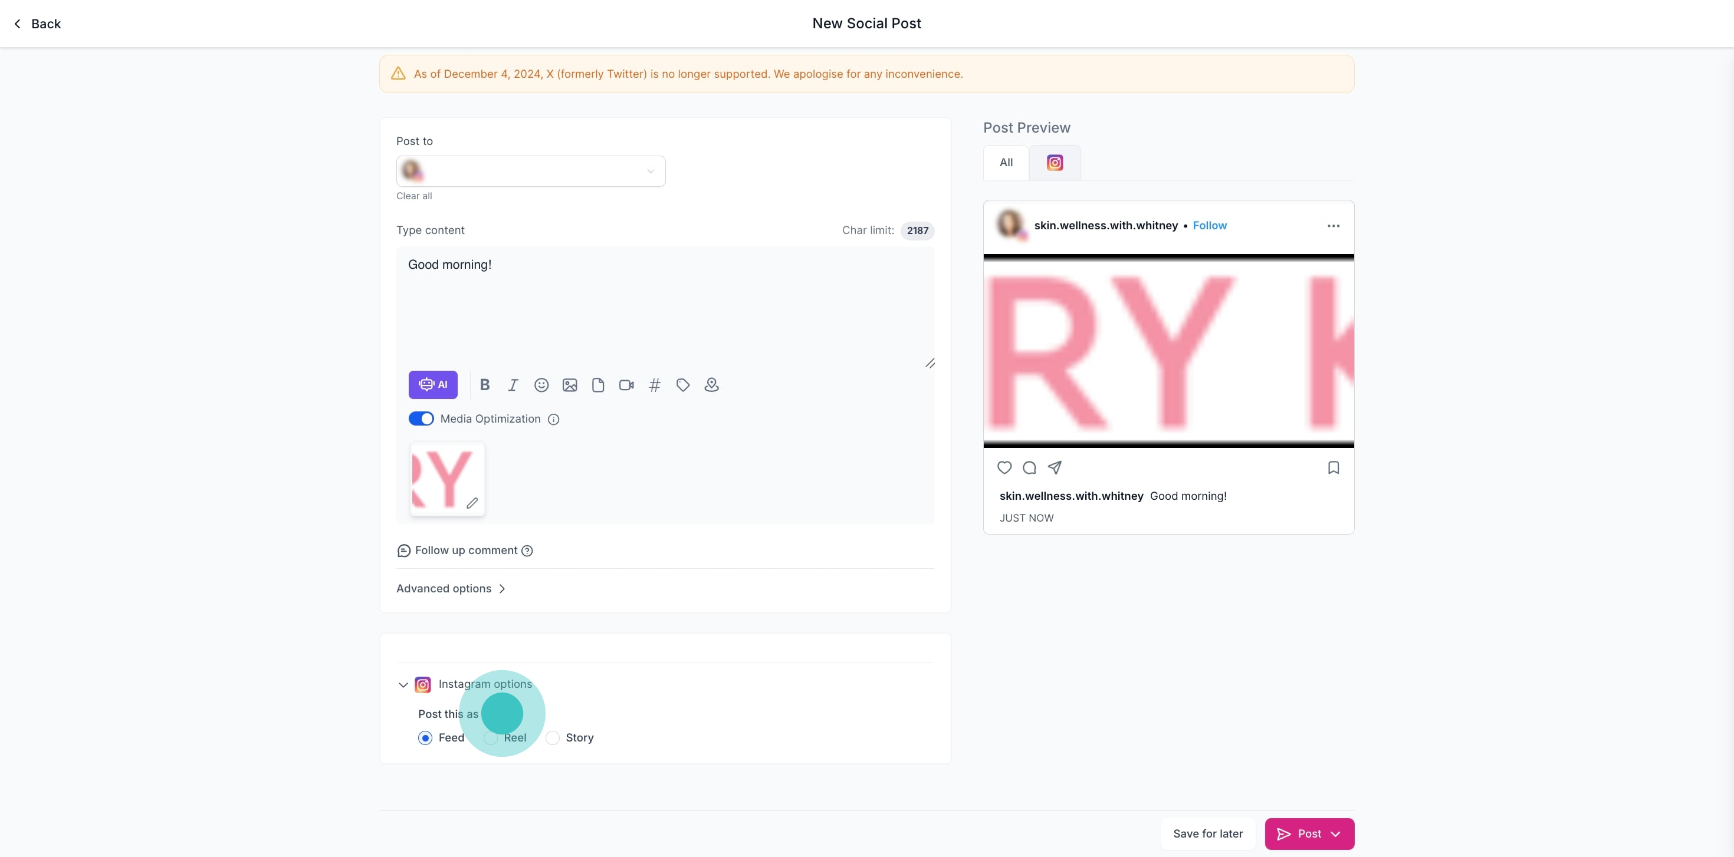Click the Clear all link

pos(414,196)
